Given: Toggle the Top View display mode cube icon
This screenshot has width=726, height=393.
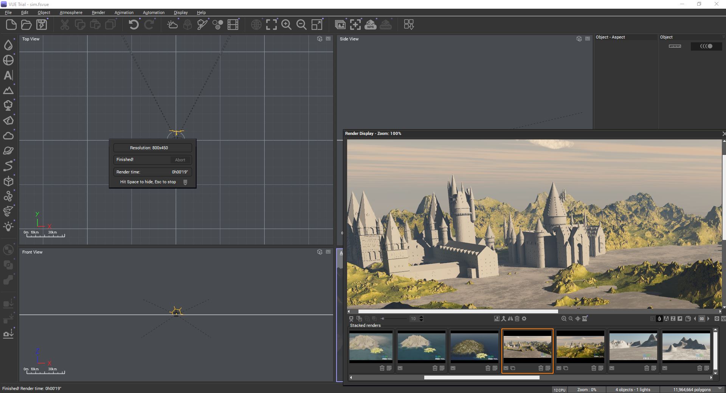Looking at the screenshot, I should coord(320,39).
